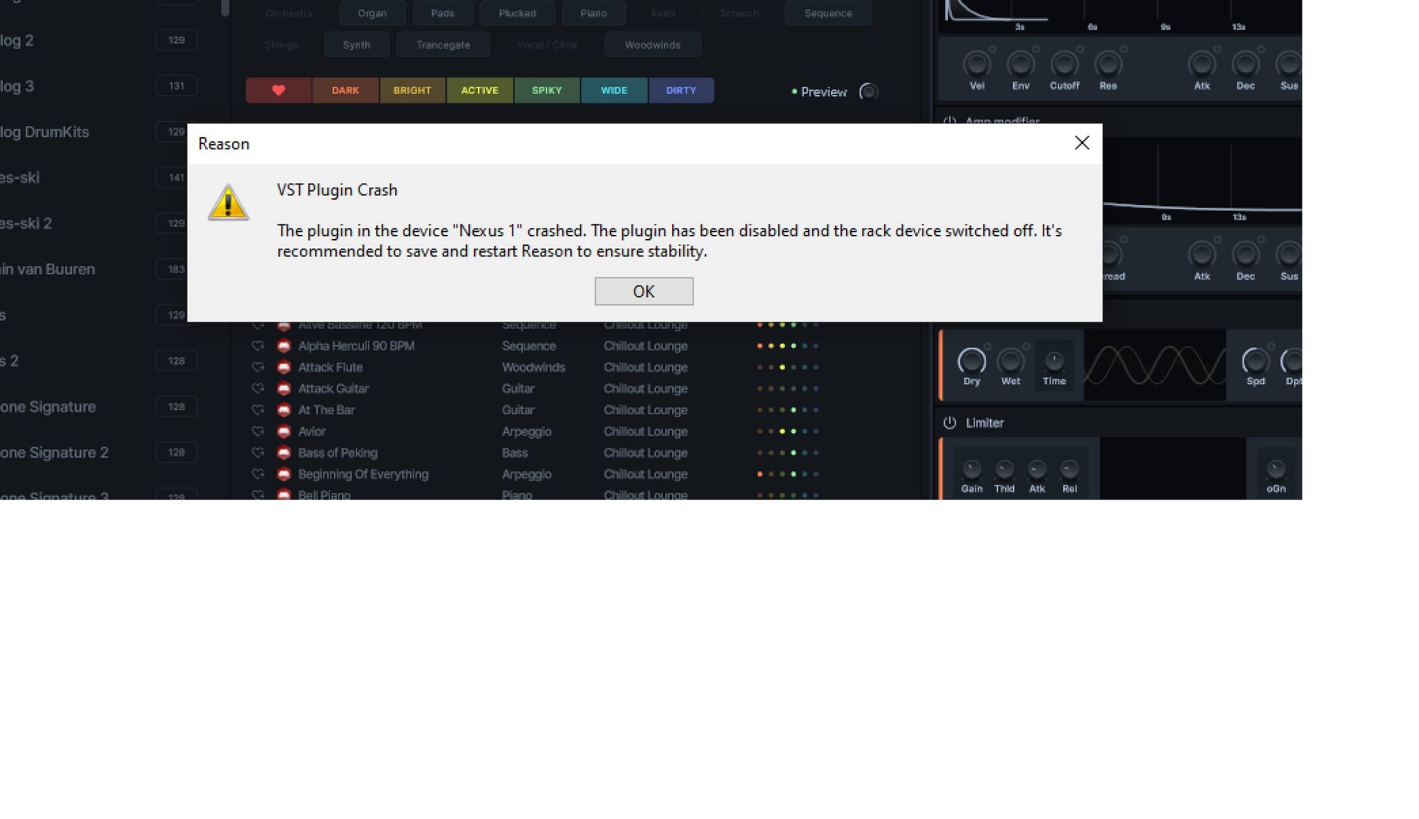The height and width of the screenshot is (819, 1419).
Task: Favorite the Alpha Herculi 90 BPM heart icon
Action: (258, 346)
